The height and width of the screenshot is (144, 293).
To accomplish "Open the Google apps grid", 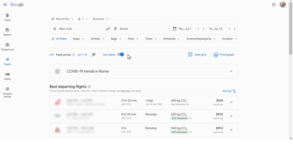I will click(x=274, y=5).
